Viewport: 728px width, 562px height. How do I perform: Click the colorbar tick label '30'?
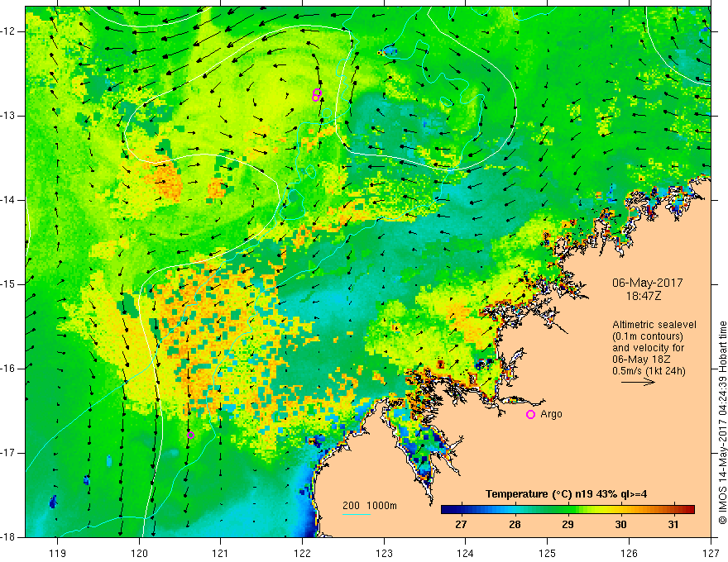click(x=620, y=525)
